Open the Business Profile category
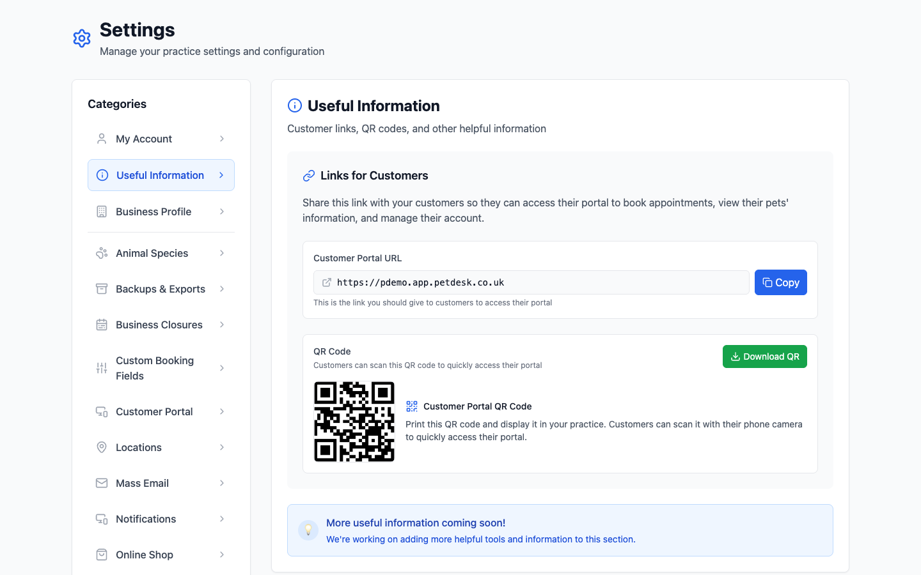The image size is (921, 575). 161,211
